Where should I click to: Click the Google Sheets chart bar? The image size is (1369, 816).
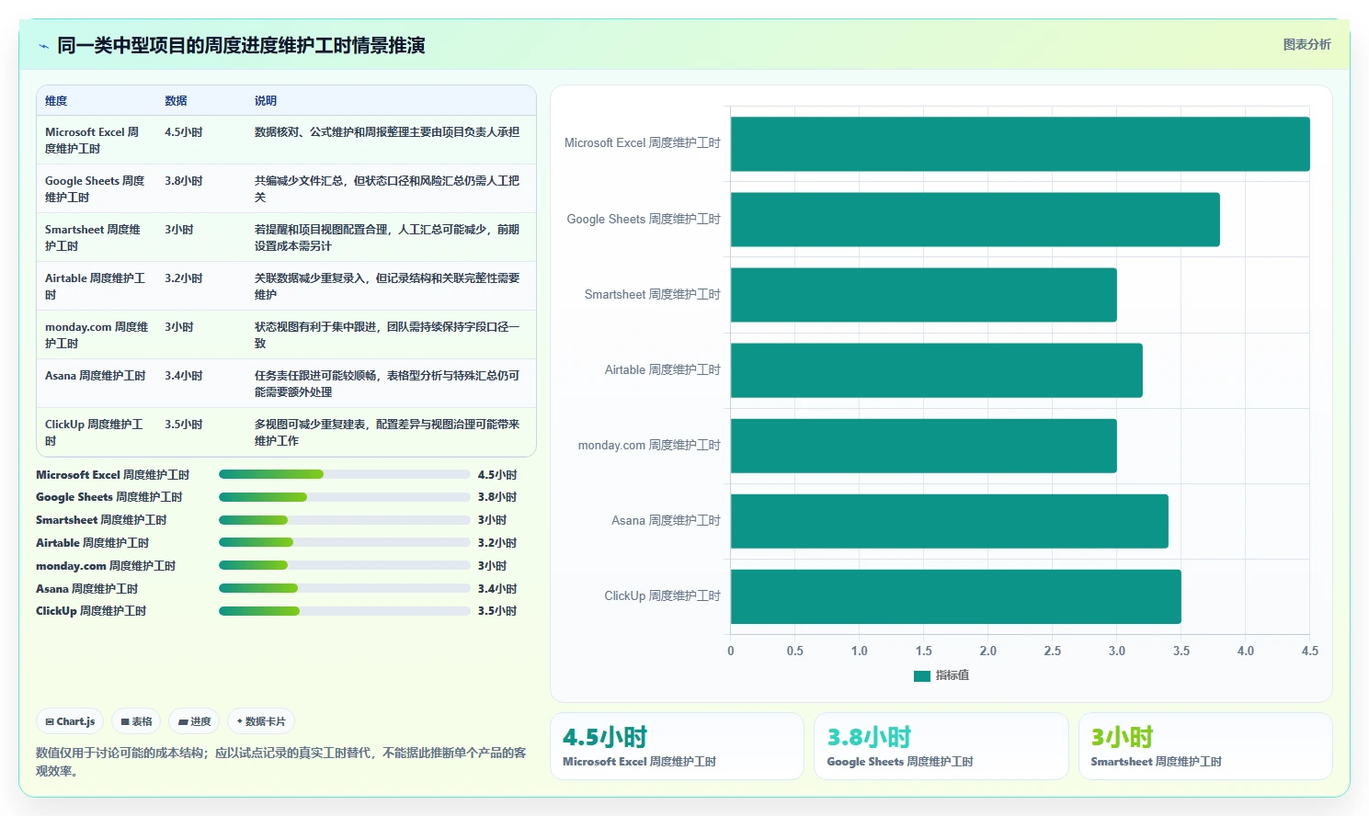coord(975,220)
